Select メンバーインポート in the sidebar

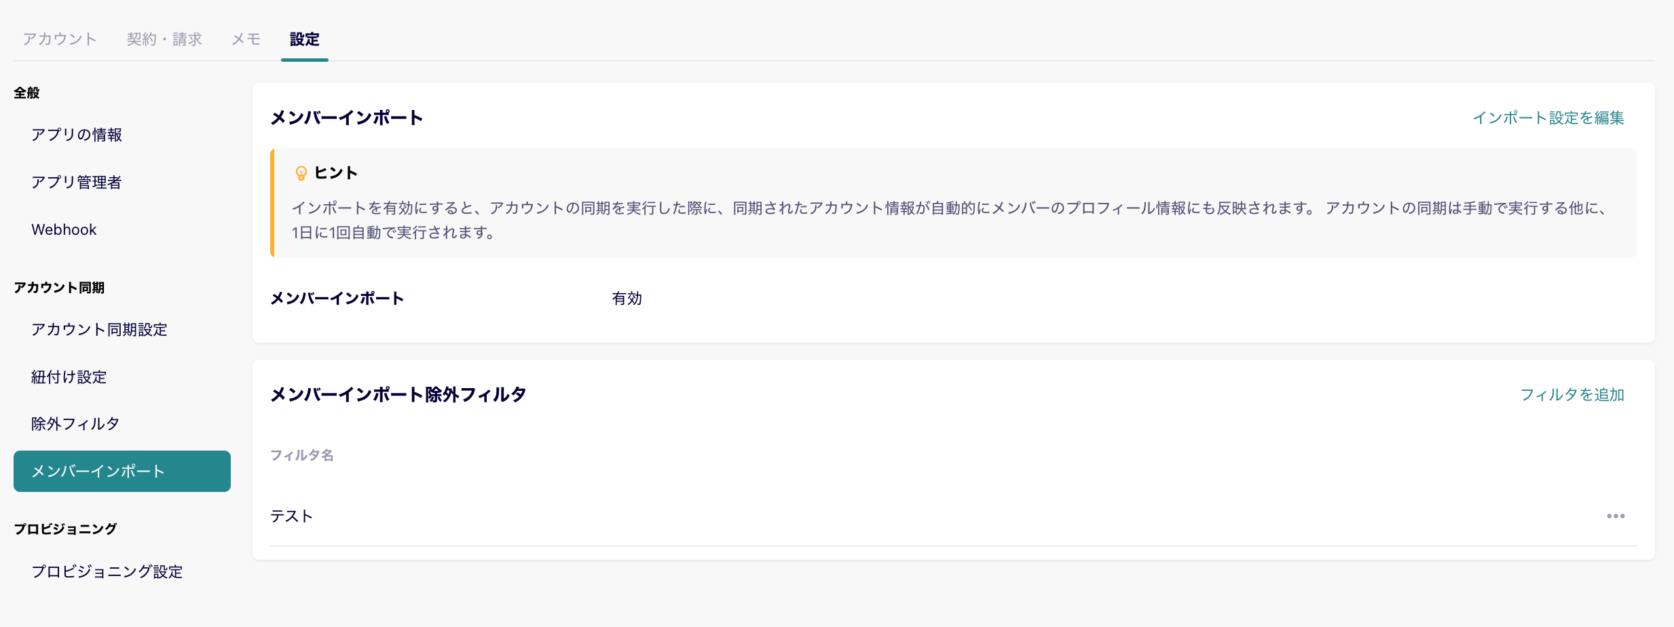[x=97, y=471]
